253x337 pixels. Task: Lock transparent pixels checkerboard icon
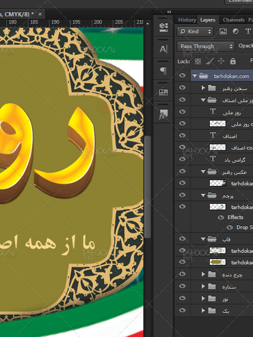(x=198, y=61)
